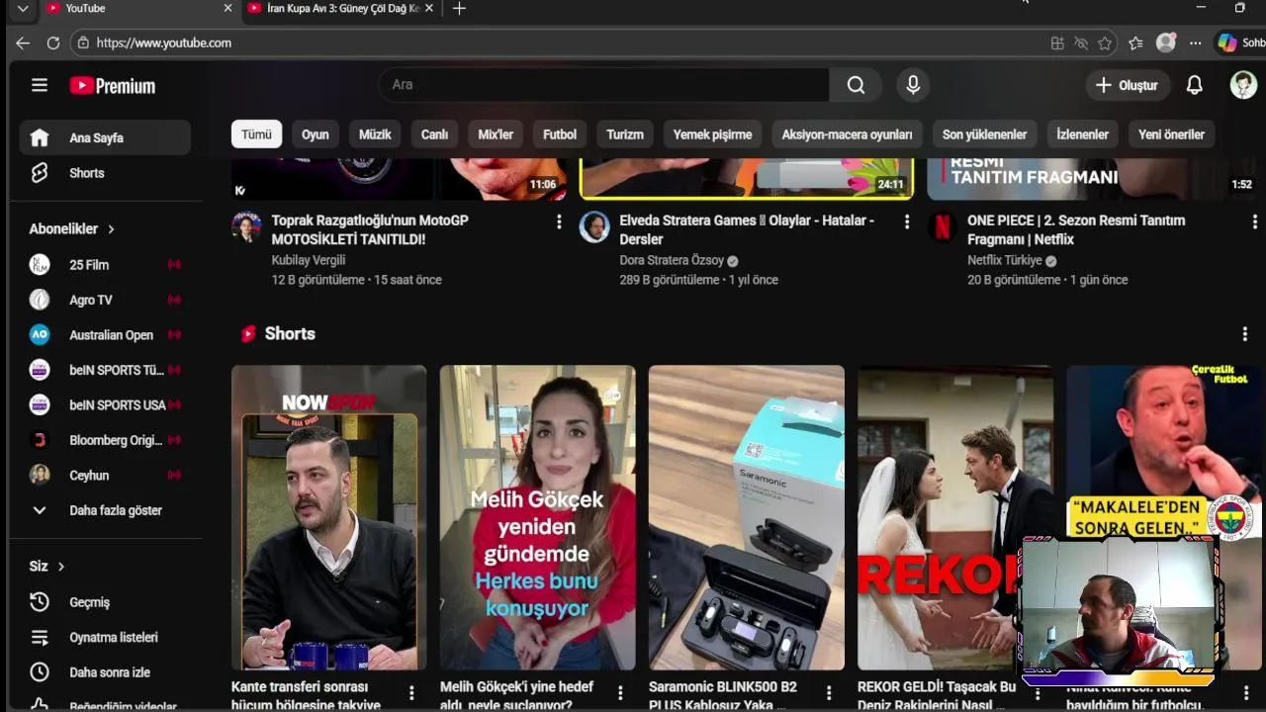Open Shorts from the sidebar

click(105, 173)
